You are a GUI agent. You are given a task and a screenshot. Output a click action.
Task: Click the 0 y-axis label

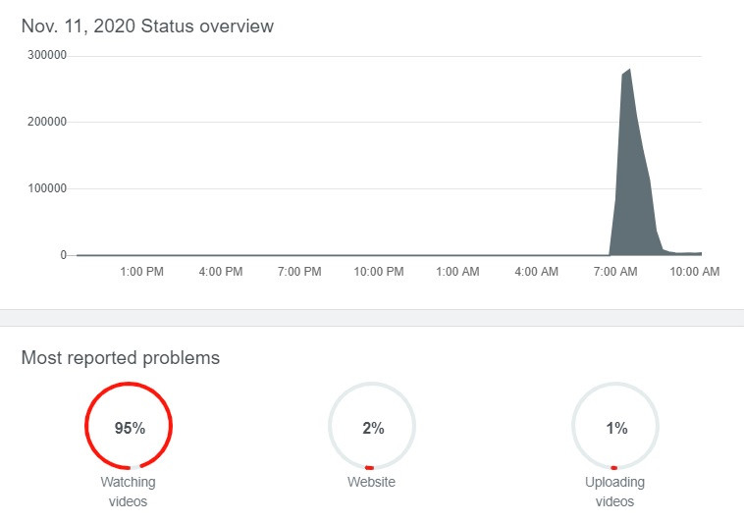coord(63,255)
